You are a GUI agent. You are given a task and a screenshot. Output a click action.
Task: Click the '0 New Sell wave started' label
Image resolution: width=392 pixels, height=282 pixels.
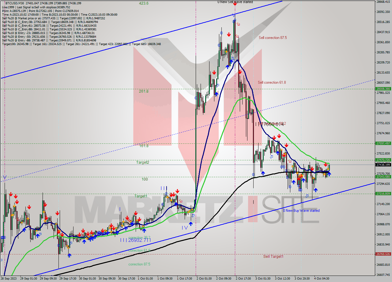(x=235, y=2)
